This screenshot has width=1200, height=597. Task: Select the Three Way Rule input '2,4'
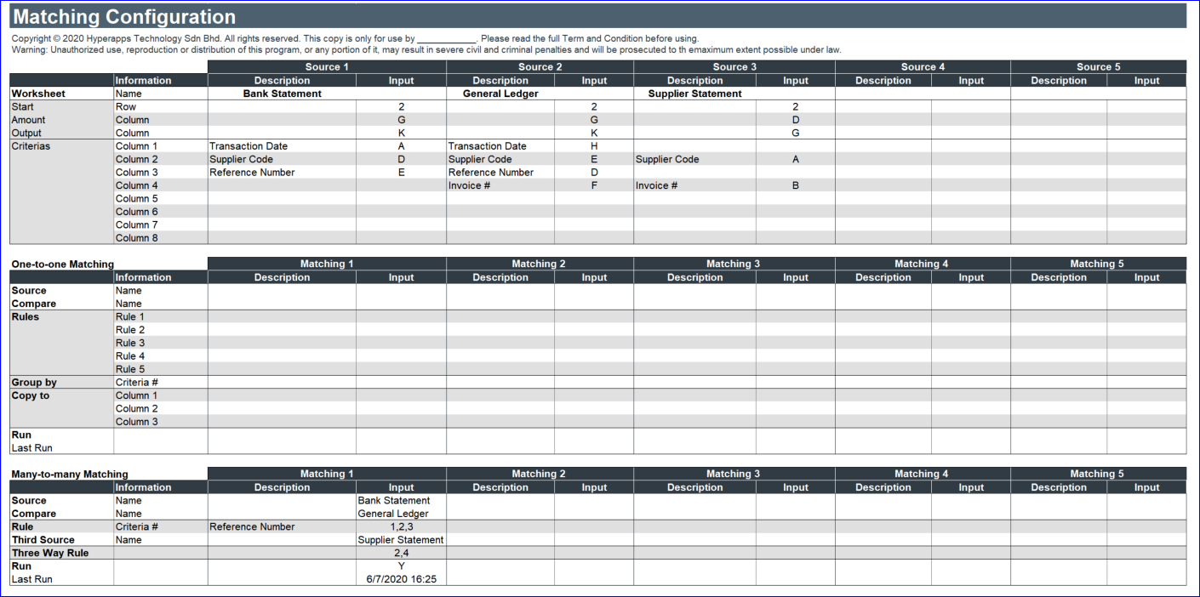tap(401, 553)
